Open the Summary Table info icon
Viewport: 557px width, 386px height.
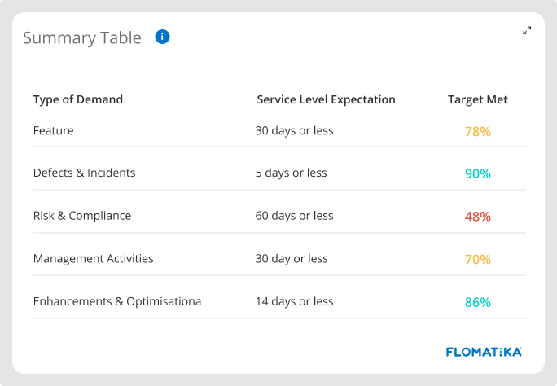tap(162, 37)
